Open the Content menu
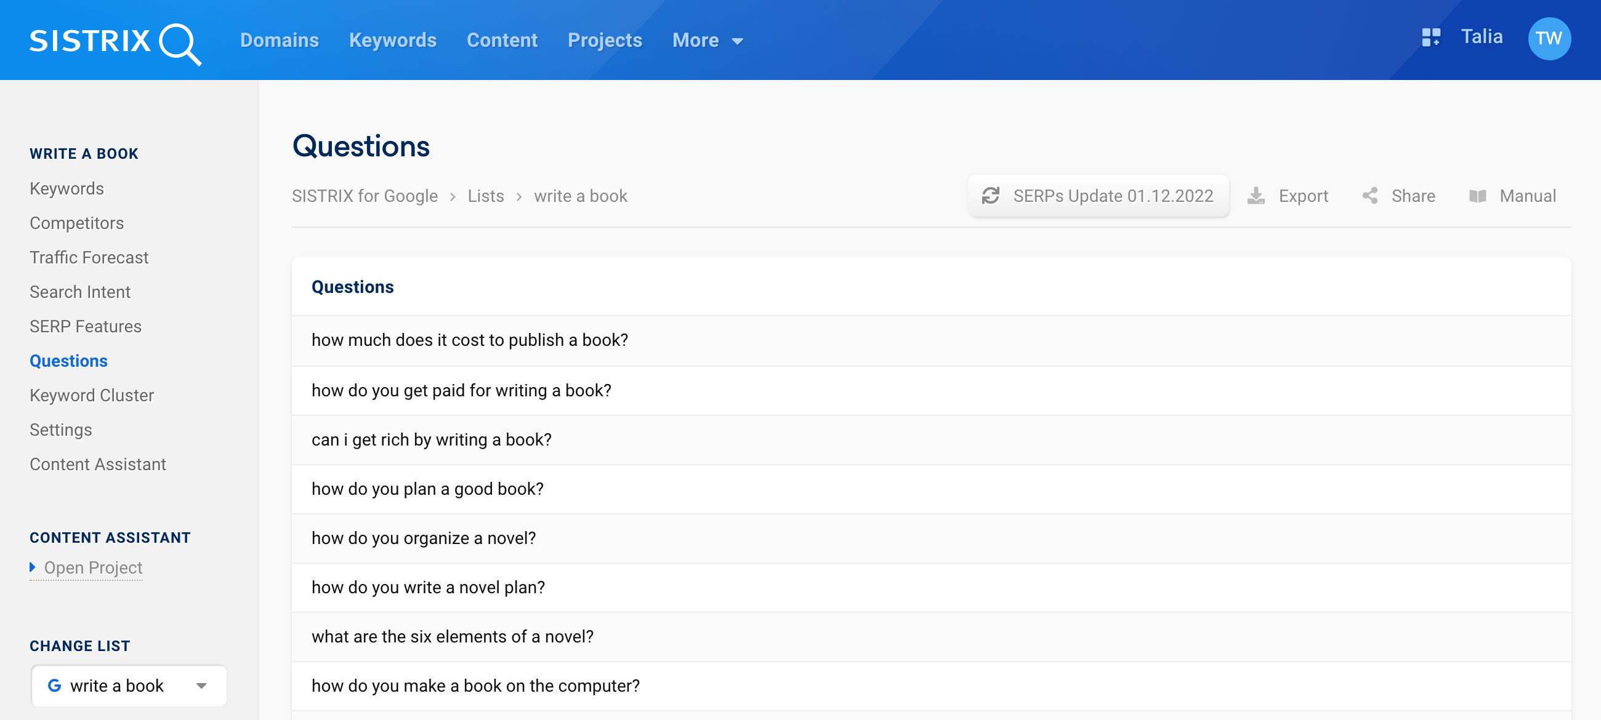This screenshot has width=1601, height=720. tap(502, 41)
